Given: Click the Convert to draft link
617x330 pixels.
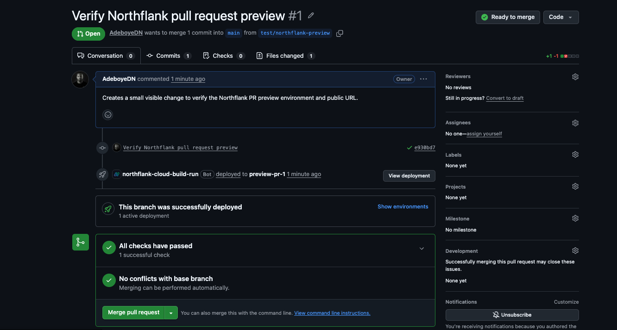Looking at the screenshot, I should coord(505,98).
